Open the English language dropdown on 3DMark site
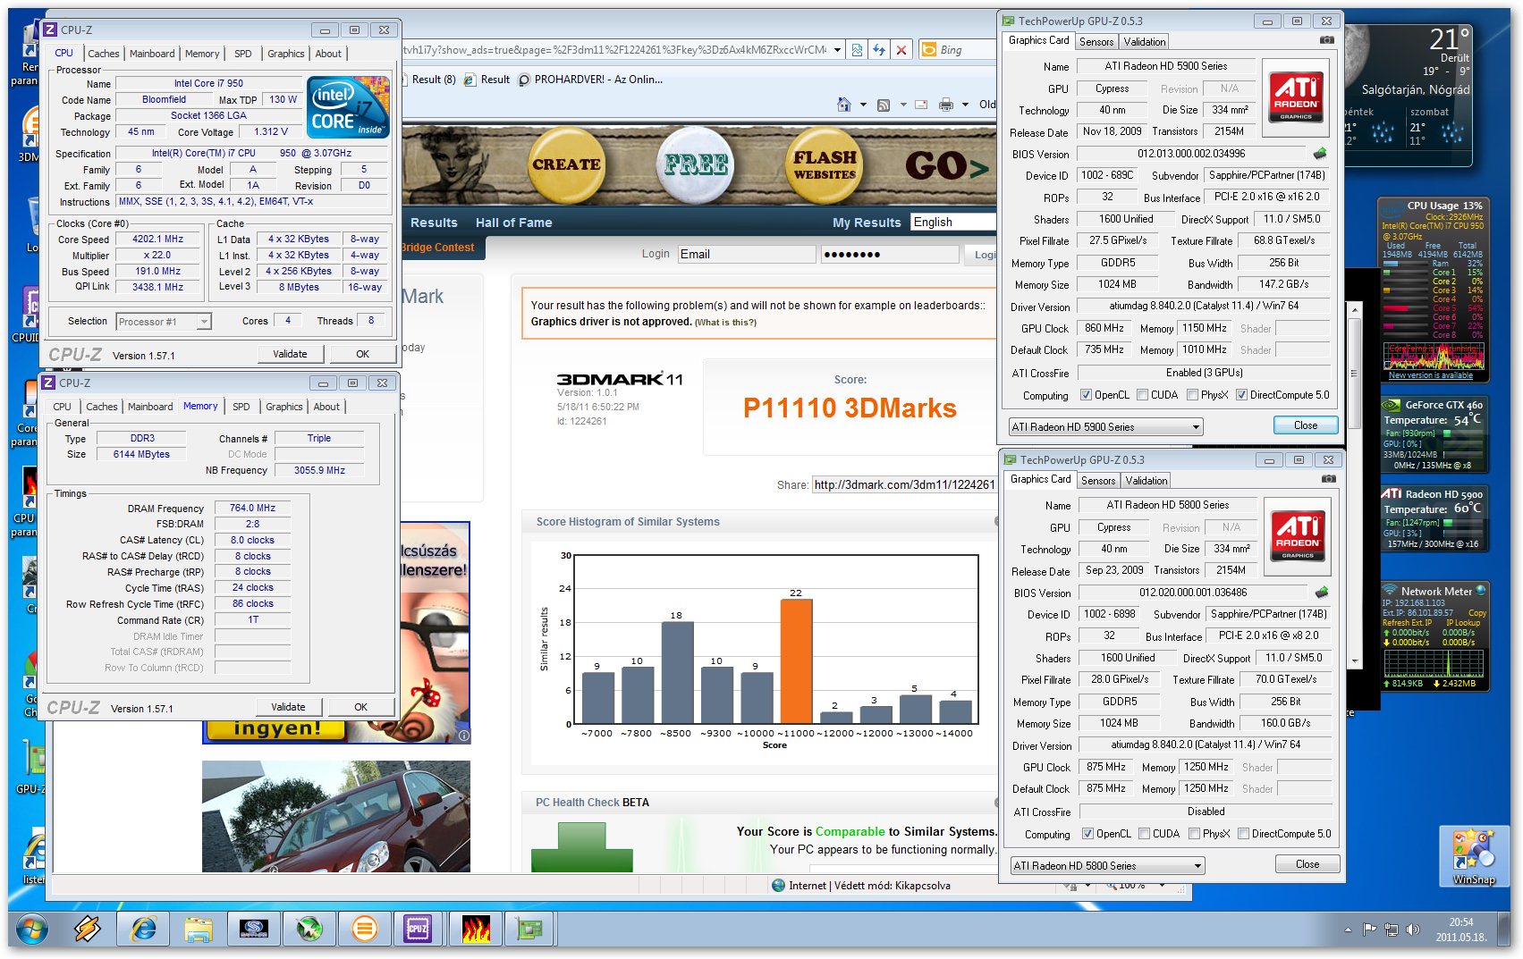1523x959 pixels. coord(952,223)
